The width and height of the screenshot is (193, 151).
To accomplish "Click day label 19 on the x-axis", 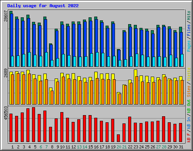I will point(113,147).
